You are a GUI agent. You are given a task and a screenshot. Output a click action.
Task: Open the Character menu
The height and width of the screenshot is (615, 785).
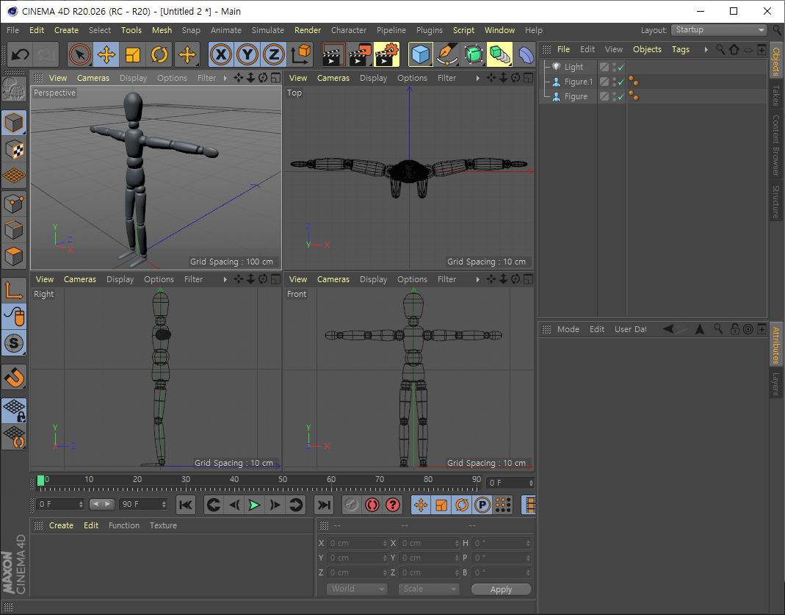349,30
